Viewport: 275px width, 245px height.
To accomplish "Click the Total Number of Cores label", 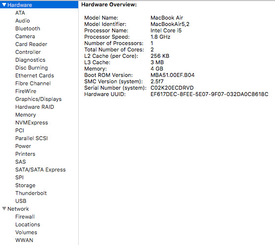I will (x=114, y=49).
